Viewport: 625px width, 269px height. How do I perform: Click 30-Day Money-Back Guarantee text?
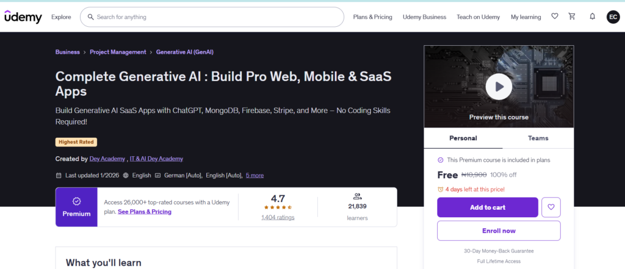(x=499, y=251)
